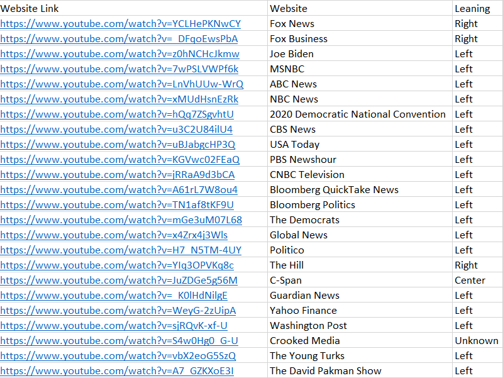The height and width of the screenshot is (378, 503).
Task: Select the 'Global News' cell
Action: tap(360, 235)
